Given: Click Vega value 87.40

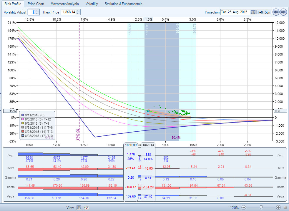Looking at the screenshot, I should [148, 197].
